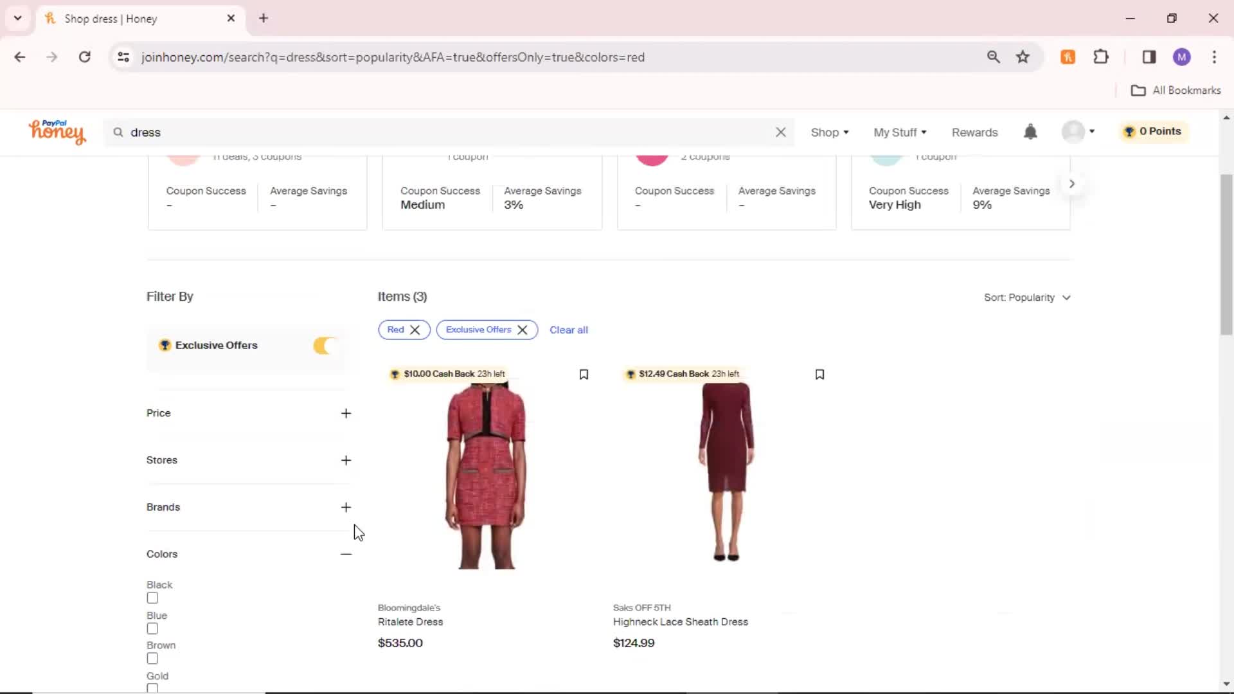Open the My Stuff menu
The height and width of the screenshot is (694, 1234).
coord(899,132)
